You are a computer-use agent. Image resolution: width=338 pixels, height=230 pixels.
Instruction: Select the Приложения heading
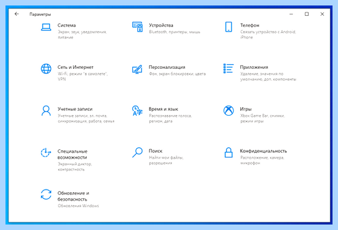coord(254,67)
